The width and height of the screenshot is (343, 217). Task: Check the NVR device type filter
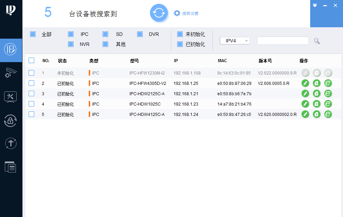coord(71,44)
